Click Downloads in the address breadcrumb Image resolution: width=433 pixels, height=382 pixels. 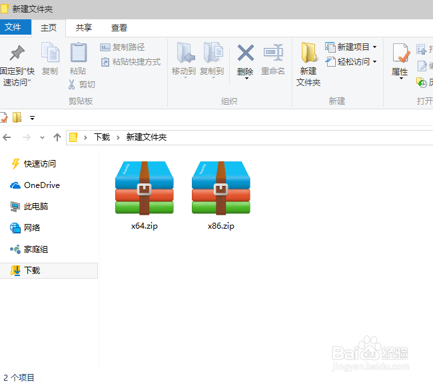pos(102,137)
